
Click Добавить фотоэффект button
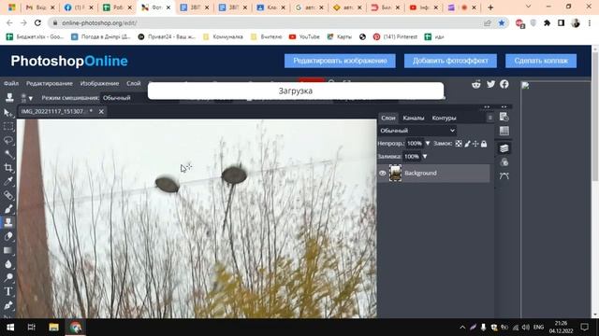(450, 61)
